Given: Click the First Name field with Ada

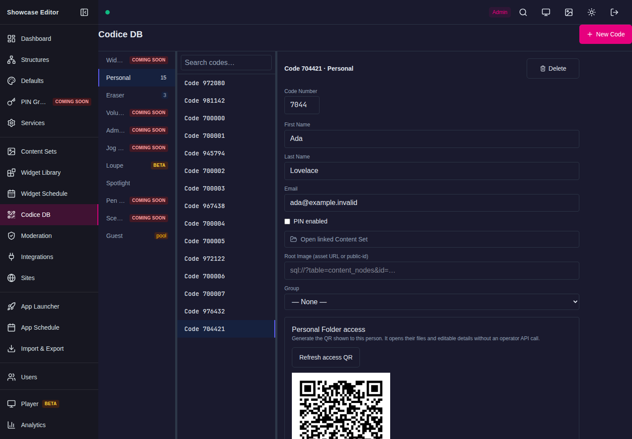Looking at the screenshot, I should (432, 139).
